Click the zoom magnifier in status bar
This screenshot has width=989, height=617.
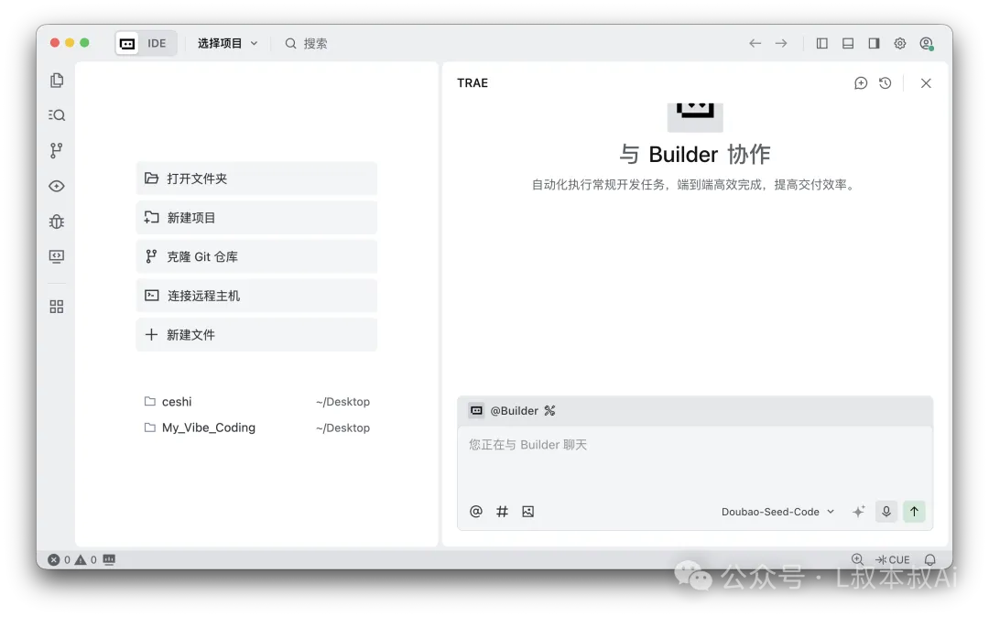click(857, 559)
